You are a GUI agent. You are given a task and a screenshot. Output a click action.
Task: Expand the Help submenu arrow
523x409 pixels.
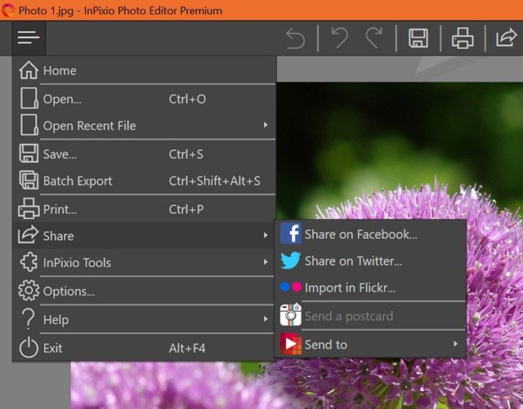pos(266,319)
